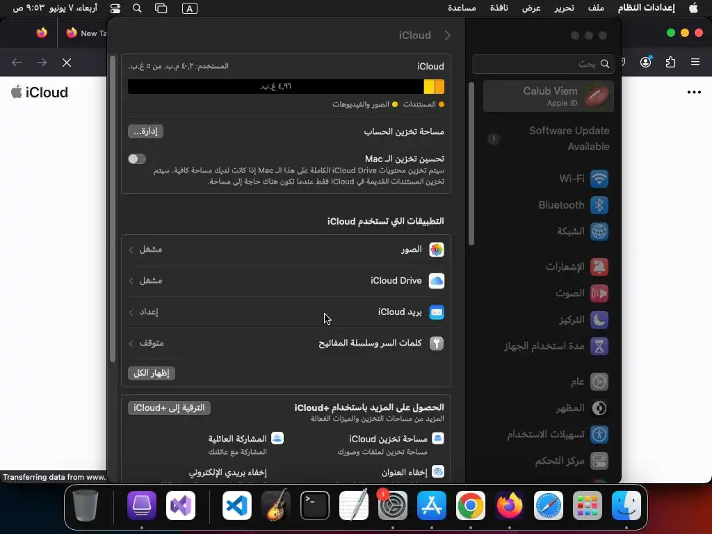
Task: Open TextEdit from the dock
Action: [x=354, y=505]
